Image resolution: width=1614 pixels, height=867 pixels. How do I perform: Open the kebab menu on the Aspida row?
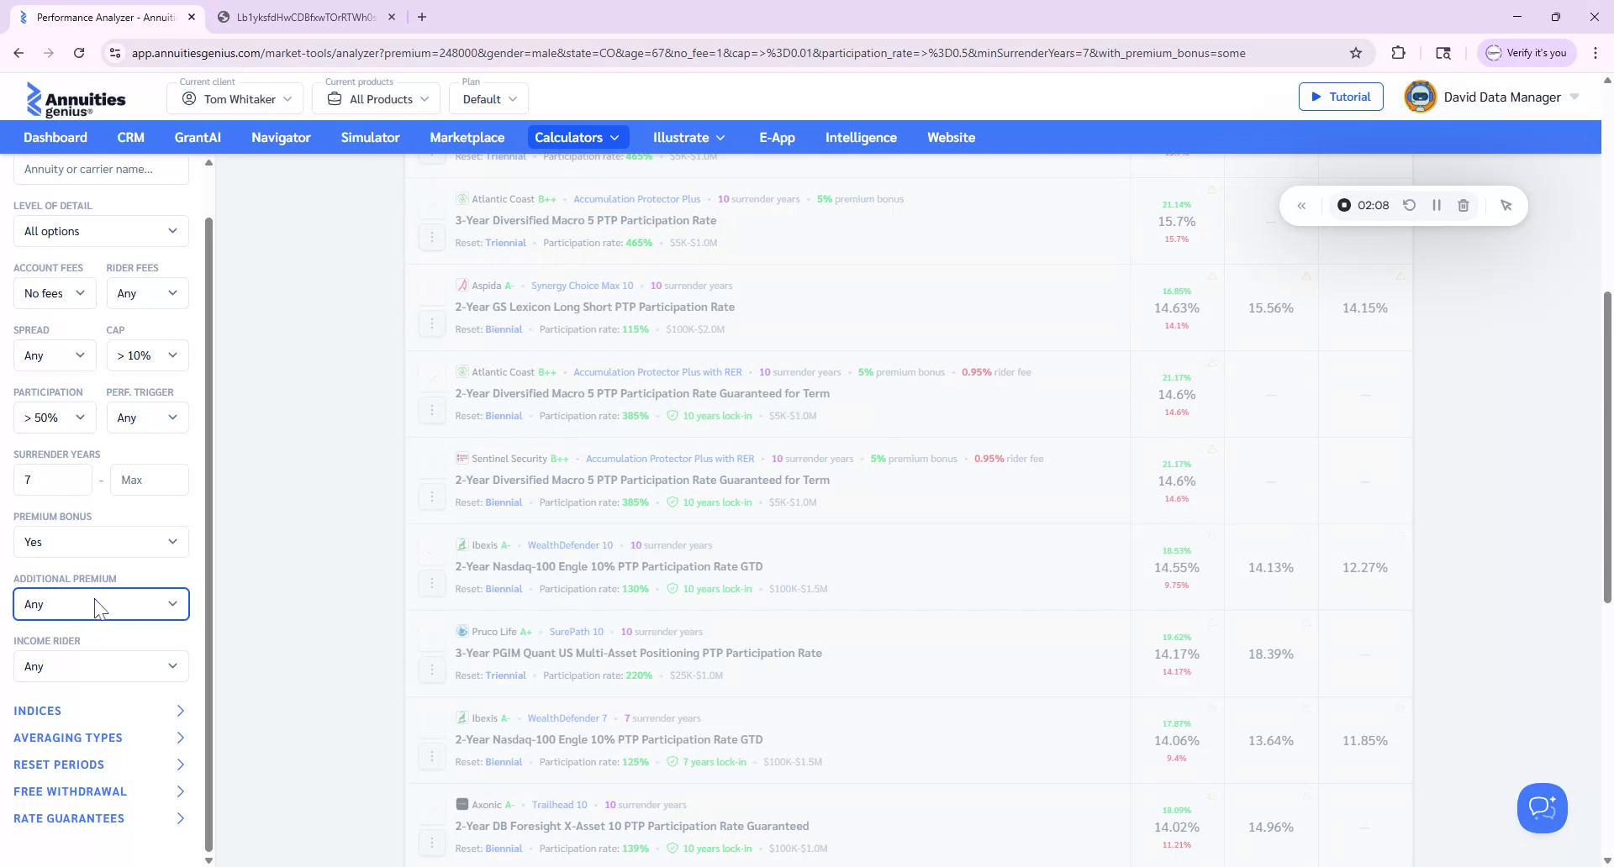pyautogui.click(x=432, y=323)
